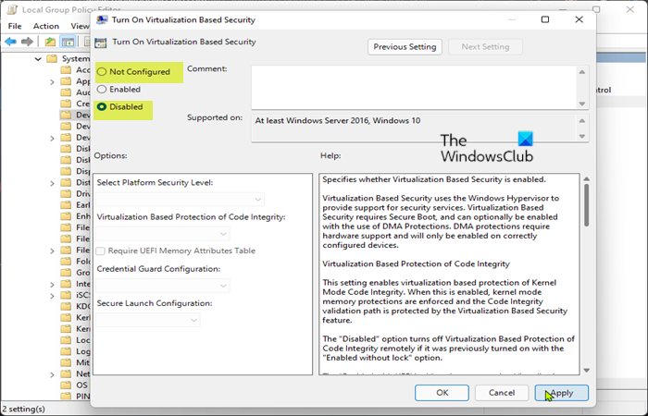Viewport: 648px width, 416px height.
Task: Click the Next Setting button
Action: [x=485, y=47]
